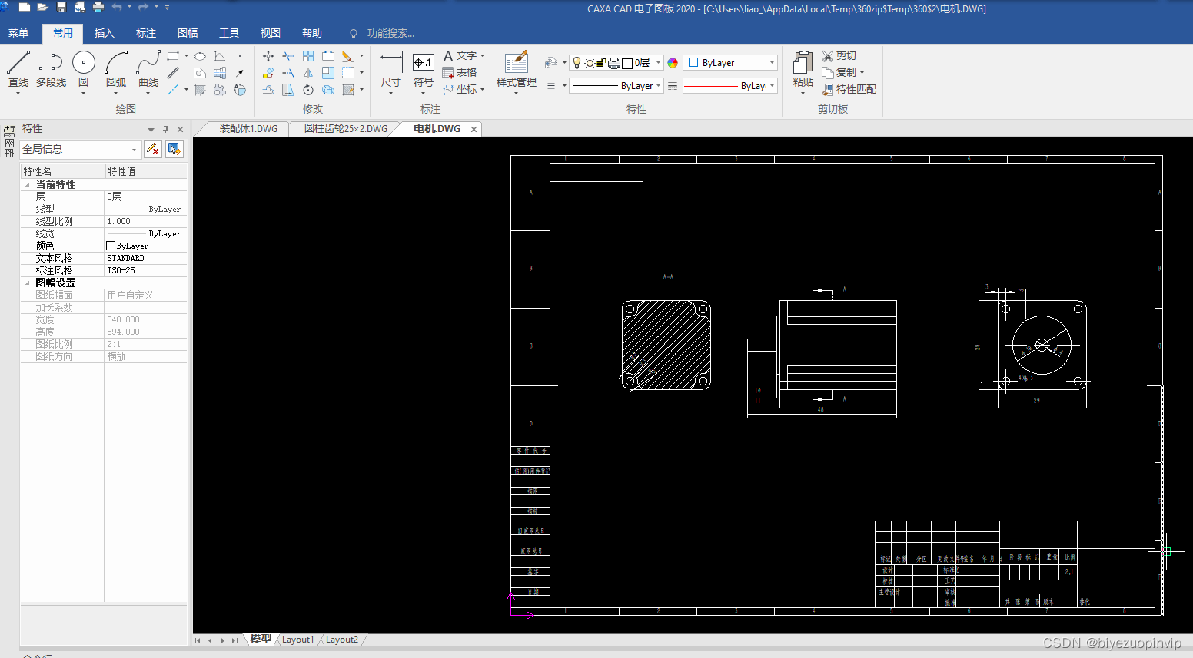
Task: Click the quick select icon in 特性 panel
Action: (174, 149)
